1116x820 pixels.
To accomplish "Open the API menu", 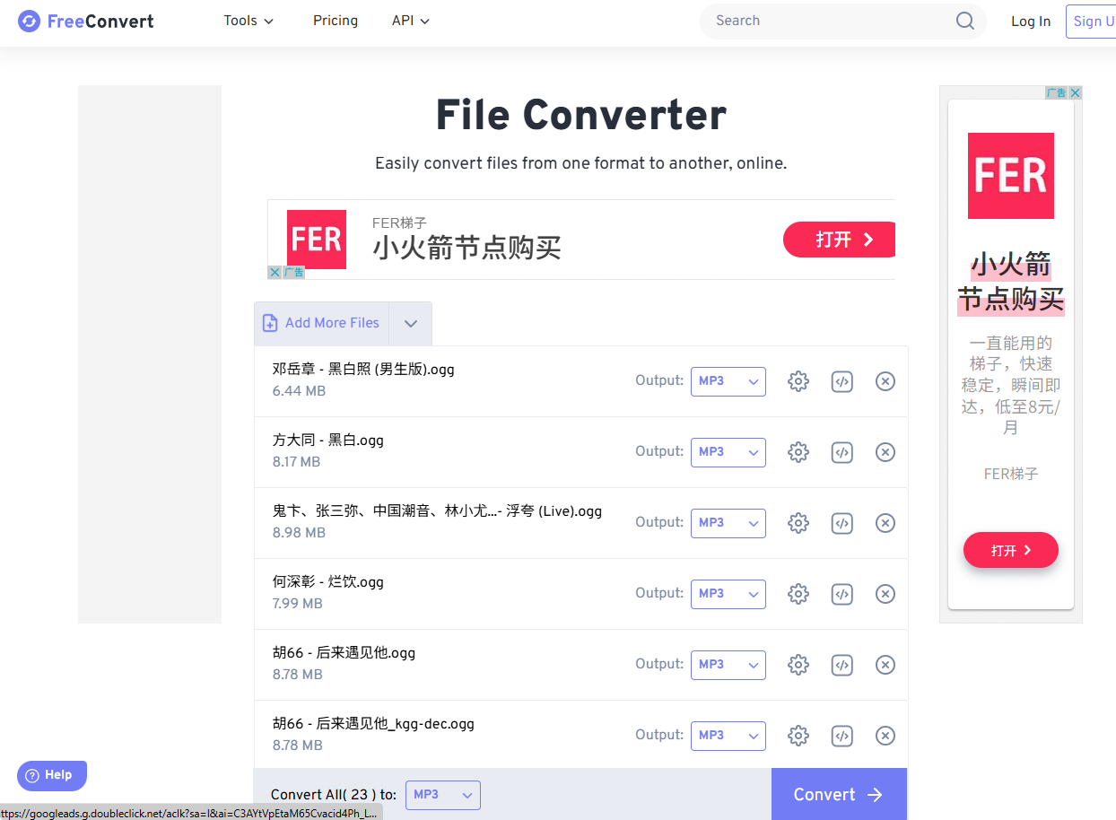I will pyautogui.click(x=411, y=21).
